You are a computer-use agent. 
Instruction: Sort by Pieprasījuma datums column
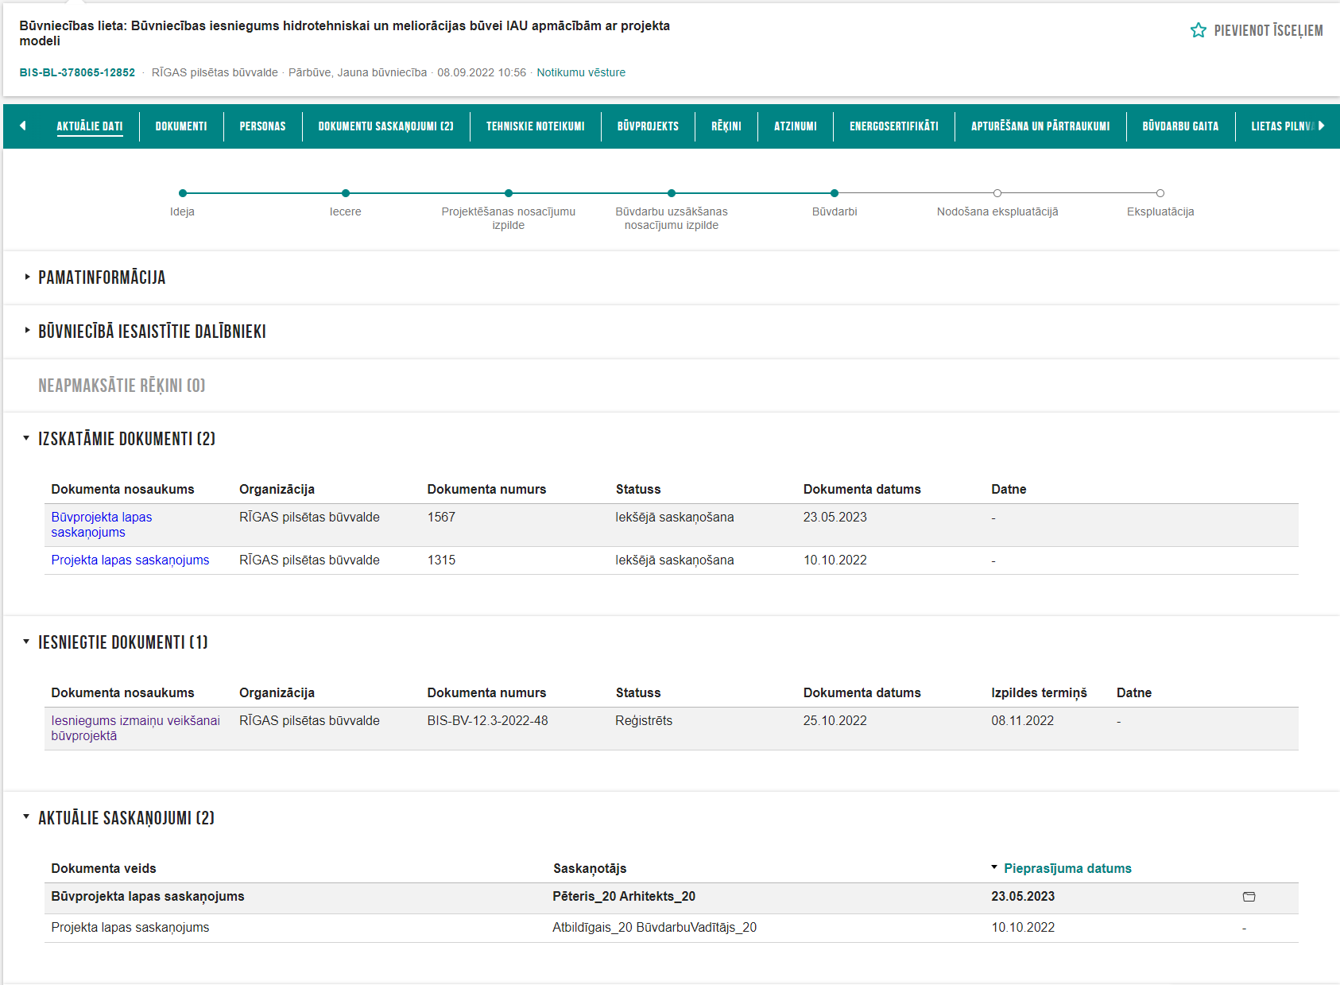tap(1067, 868)
